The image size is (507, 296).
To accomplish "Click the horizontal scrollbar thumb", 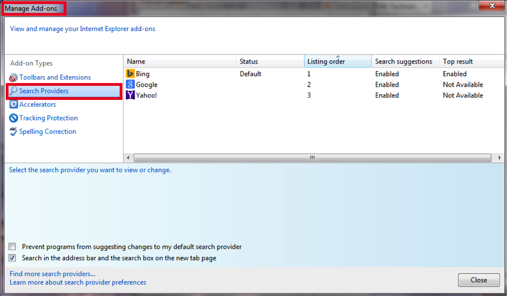I will (x=312, y=158).
